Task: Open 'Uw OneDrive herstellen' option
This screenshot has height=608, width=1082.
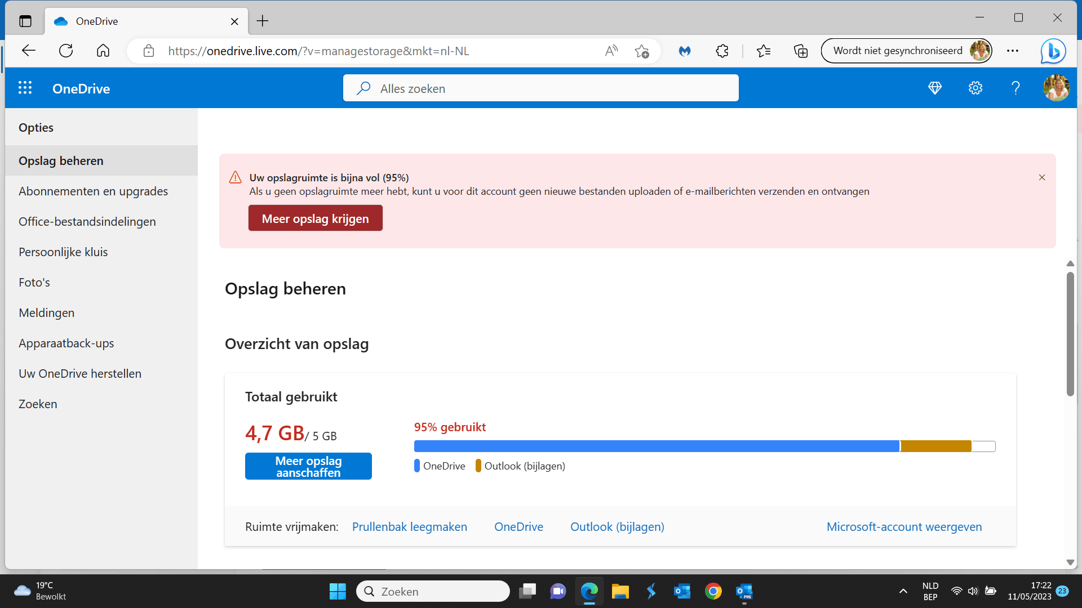Action: click(101, 373)
